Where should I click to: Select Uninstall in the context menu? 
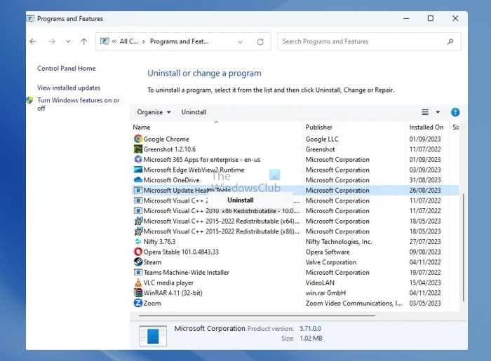tap(241, 200)
